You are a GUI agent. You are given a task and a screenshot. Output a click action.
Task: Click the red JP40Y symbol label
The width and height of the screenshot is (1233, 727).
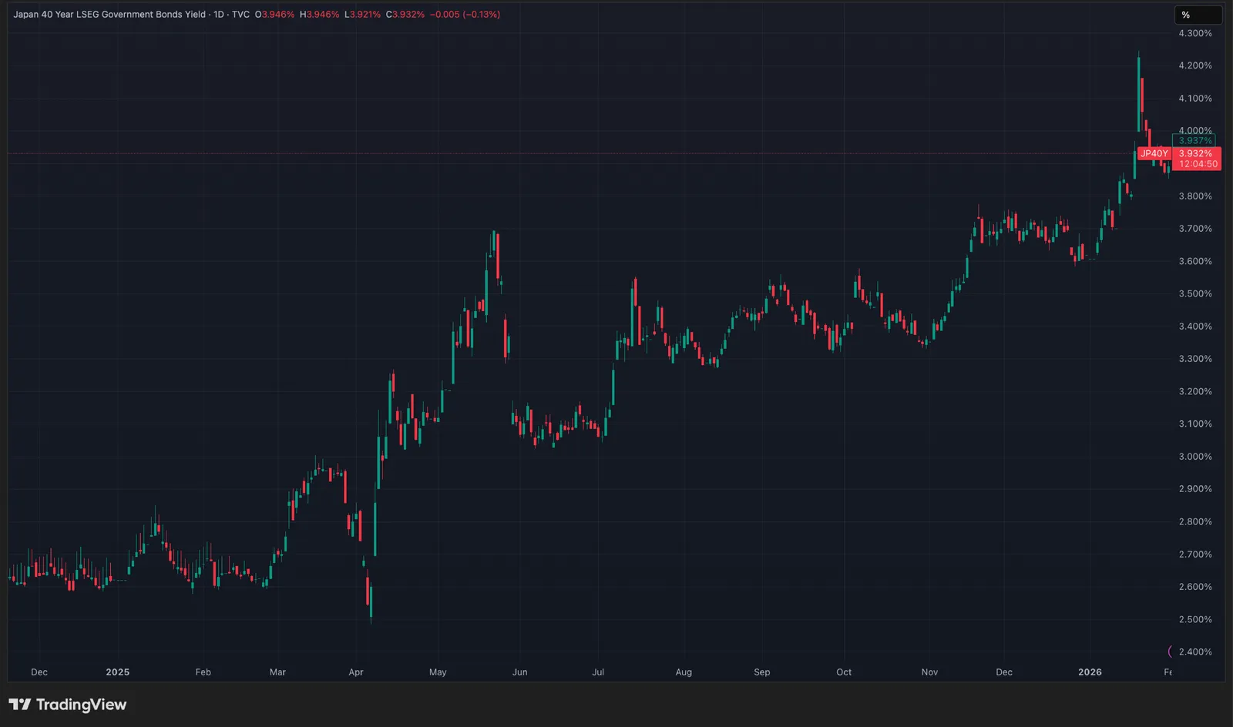point(1154,153)
